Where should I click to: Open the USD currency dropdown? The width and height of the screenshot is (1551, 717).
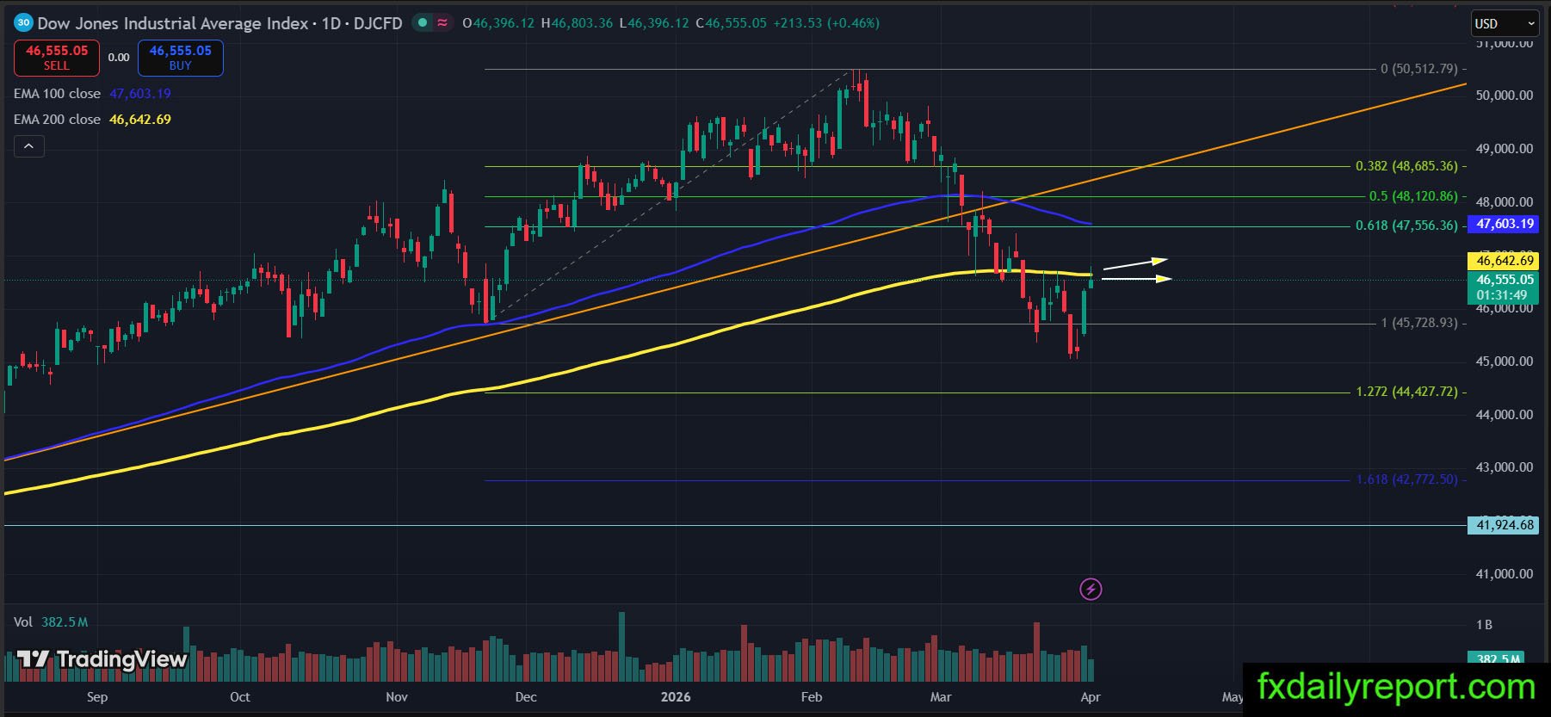[1505, 23]
